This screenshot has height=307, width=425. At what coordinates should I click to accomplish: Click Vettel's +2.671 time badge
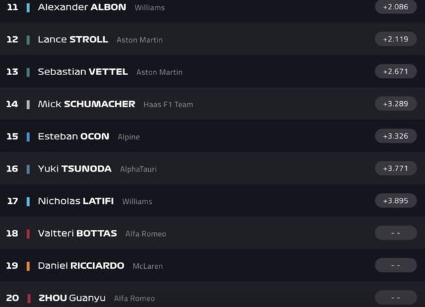(396, 71)
